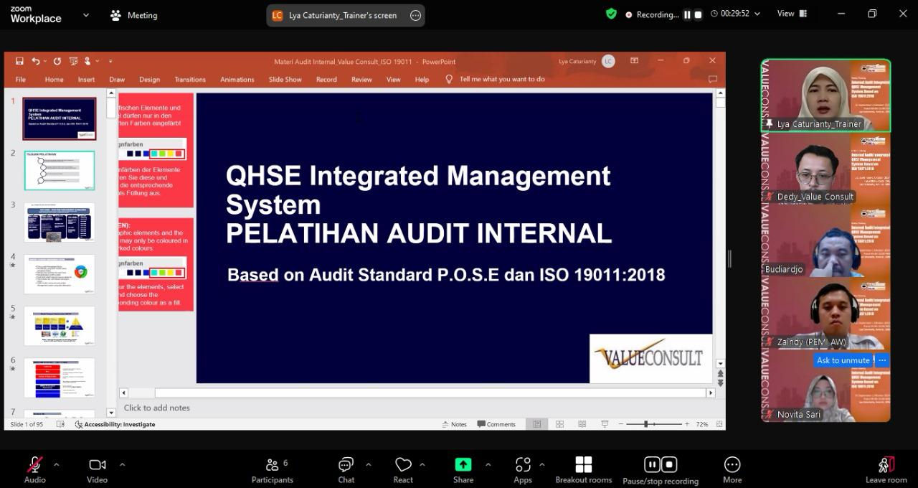Switch to the Design ribbon tab
918x488 pixels.
149,80
